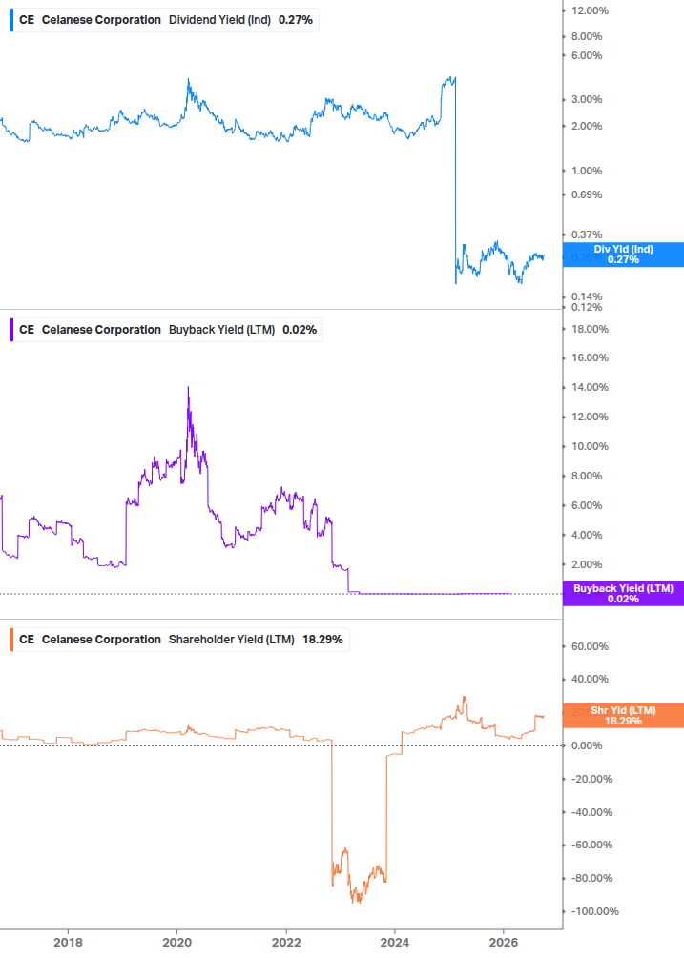Viewport: 684px width, 958px height.
Task: Click the 14.00% tick on the buyback yield axis
Action: (x=590, y=387)
